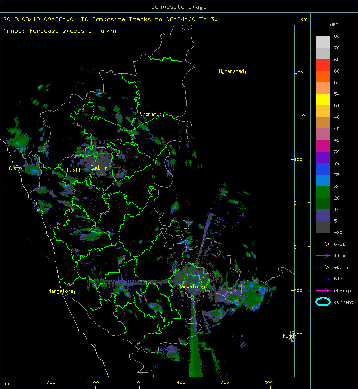Click the 36 dBZ blue color swatch
The image size is (358, 389).
click(323, 169)
